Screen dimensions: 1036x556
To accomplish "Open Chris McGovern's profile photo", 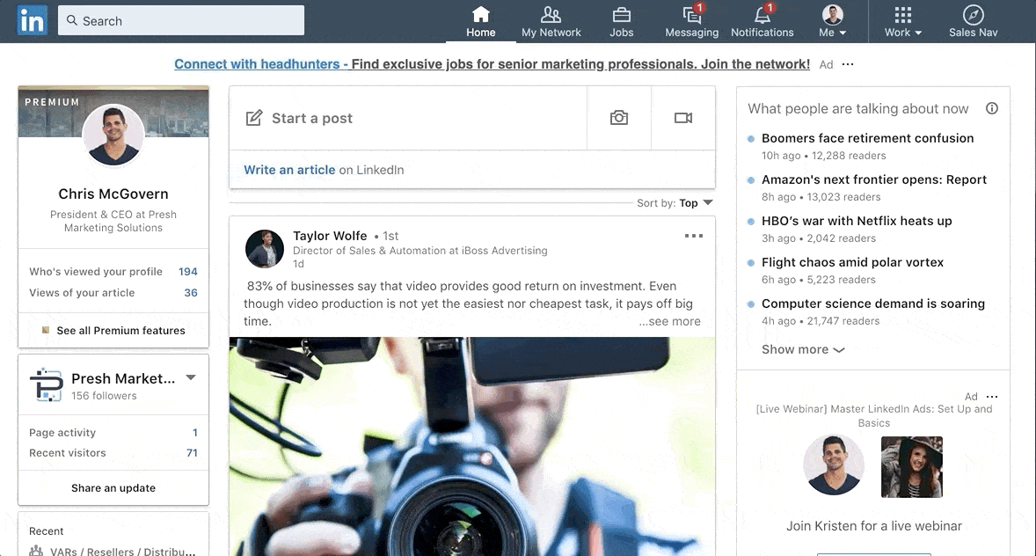I will 113,135.
